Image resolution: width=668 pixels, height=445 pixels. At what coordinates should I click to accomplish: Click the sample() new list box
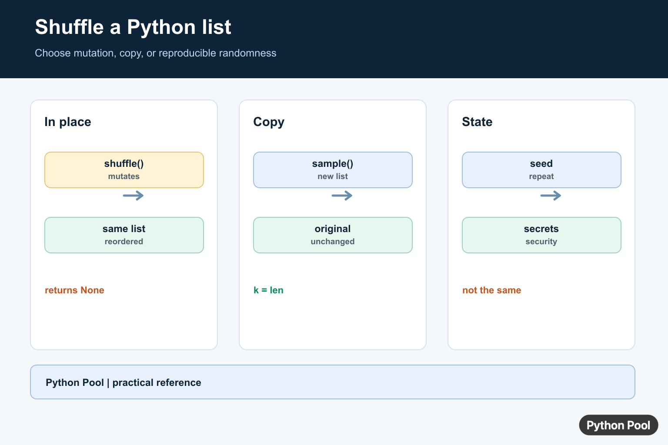[333, 170]
